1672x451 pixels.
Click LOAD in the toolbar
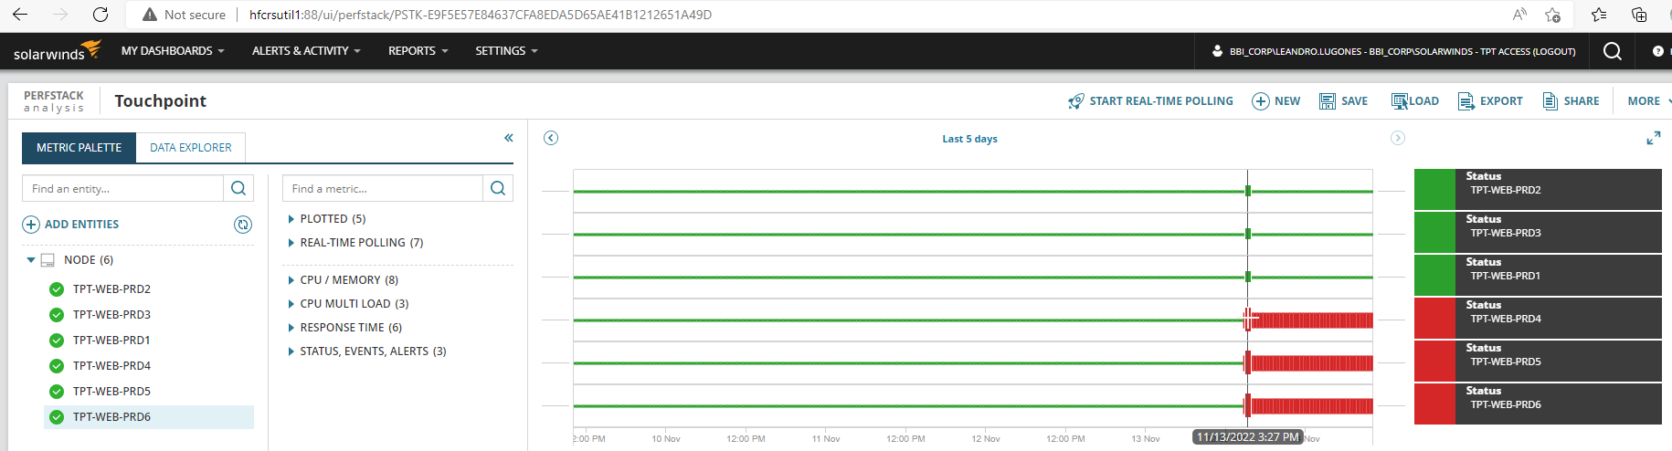(x=1414, y=101)
